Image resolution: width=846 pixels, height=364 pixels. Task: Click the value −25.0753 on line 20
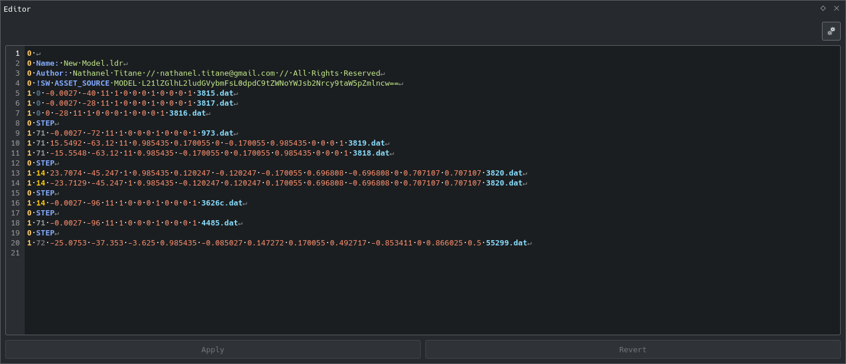tap(68, 243)
